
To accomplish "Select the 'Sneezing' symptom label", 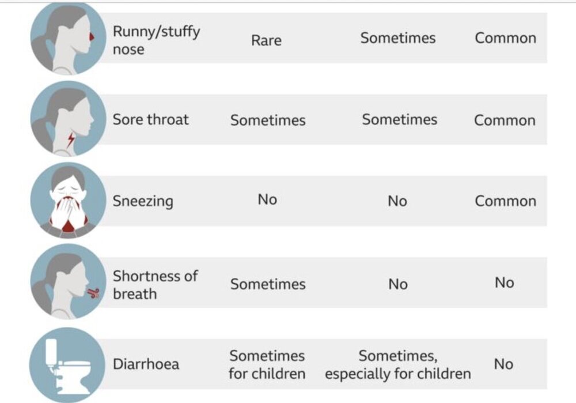I will click(142, 202).
